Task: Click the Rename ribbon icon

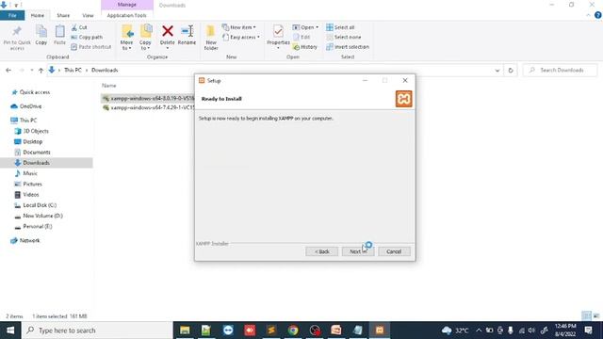Action: coord(187,36)
